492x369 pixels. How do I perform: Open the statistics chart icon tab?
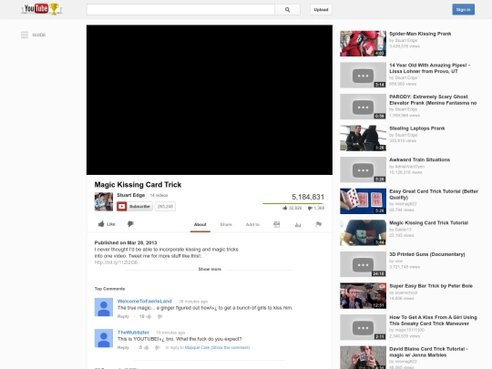[x=298, y=224]
